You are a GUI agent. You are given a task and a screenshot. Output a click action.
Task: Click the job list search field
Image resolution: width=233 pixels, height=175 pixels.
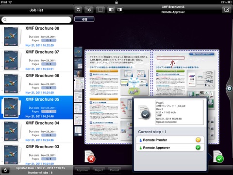(36, 19)
